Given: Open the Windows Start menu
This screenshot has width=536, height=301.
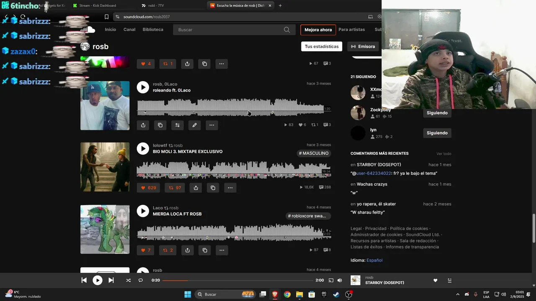Looking at the screenshot, I should (188, 294).
